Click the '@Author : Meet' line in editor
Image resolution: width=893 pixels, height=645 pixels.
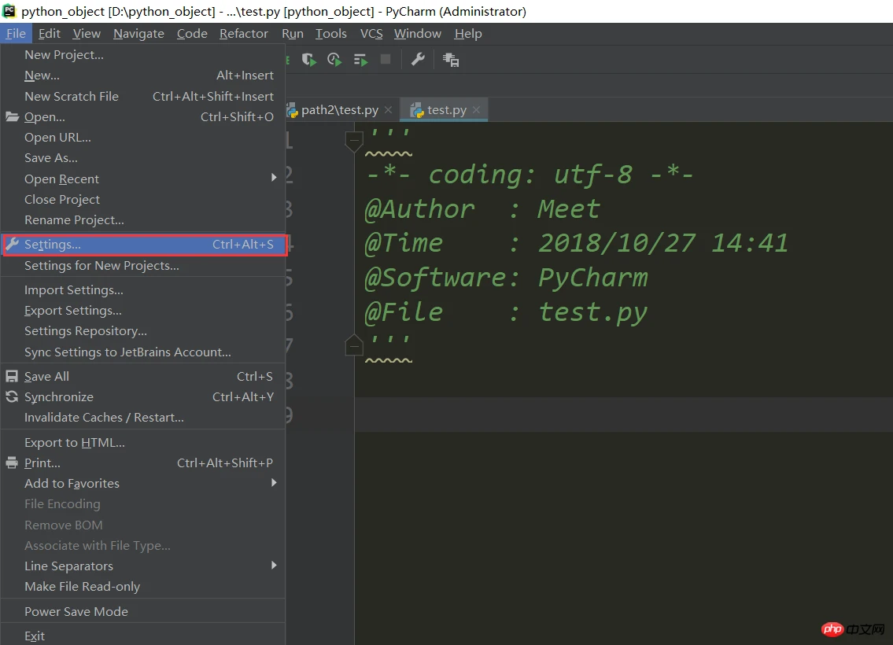[x=482, y=209]
